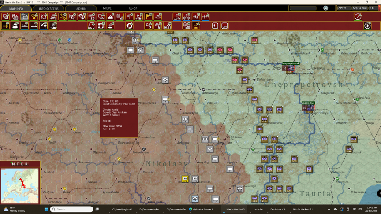Toggle the 123 unit numbers display
Viewport: 381px width, 214px height.
[91, 16]
